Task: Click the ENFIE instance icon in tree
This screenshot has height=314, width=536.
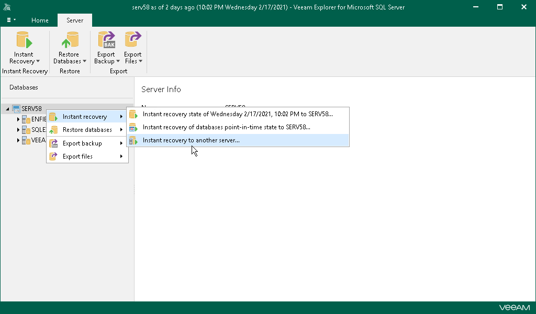Action: pos(26,119)
